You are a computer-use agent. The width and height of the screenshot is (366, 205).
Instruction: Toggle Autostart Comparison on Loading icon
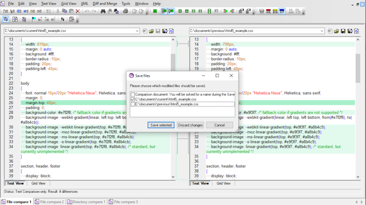164,11
